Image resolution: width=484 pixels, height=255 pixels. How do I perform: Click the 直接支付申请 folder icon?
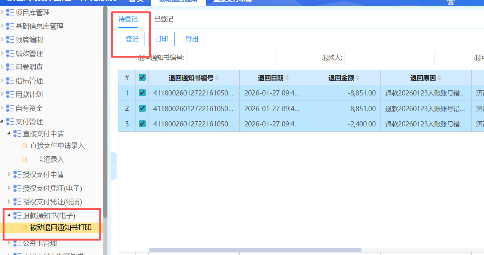(x=17, y=134)
